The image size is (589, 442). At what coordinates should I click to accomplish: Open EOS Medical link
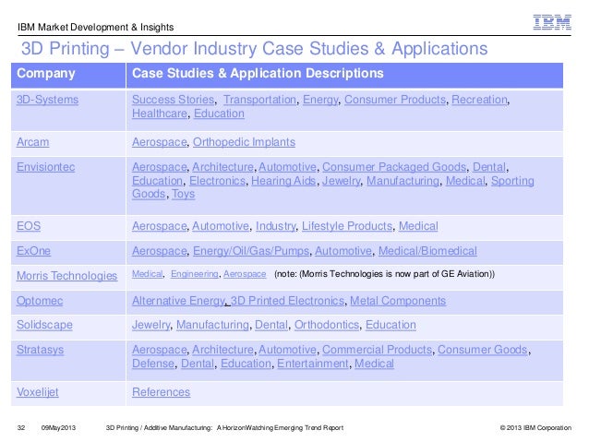click(x=418, y=226)
